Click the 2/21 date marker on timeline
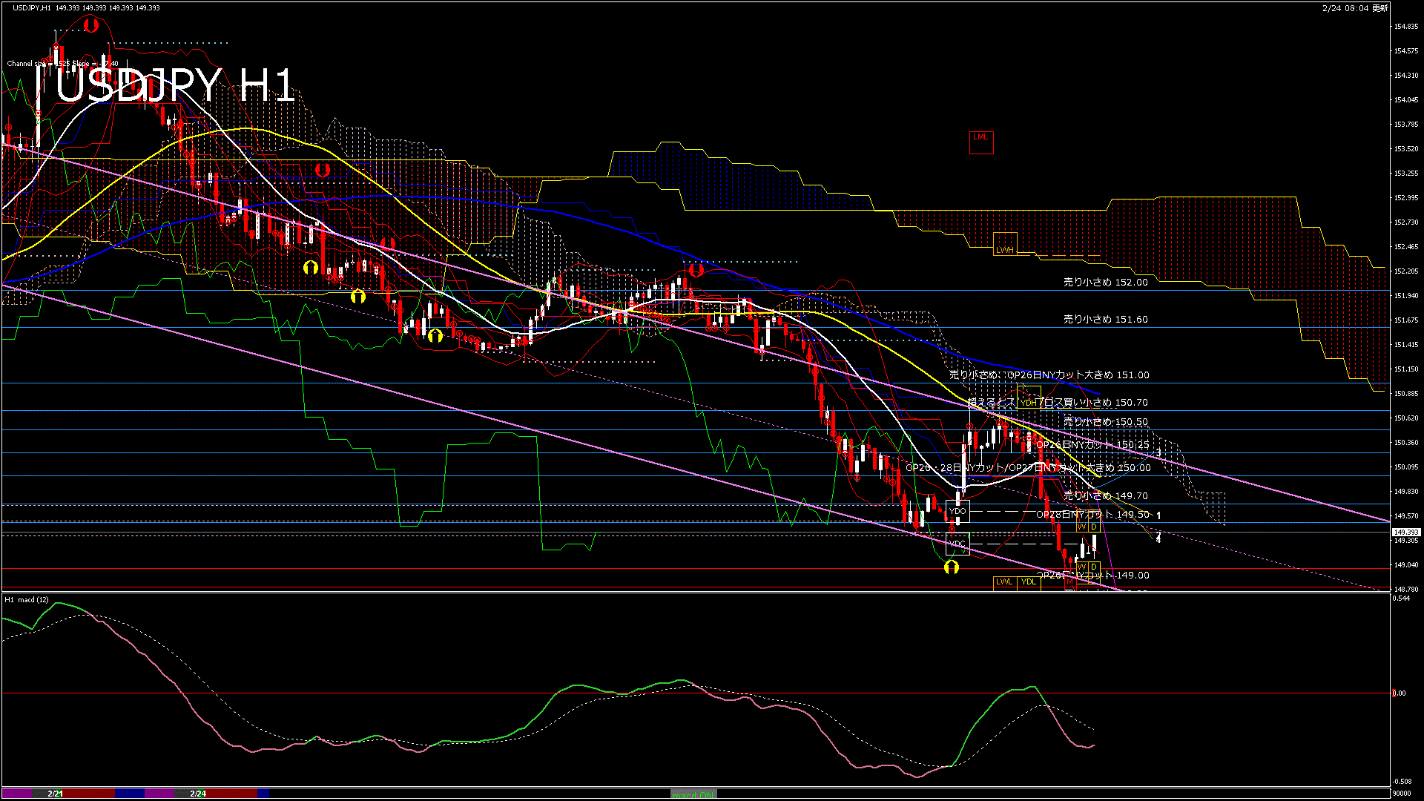Image resolution: width=1424 pixels, height=801 pixels. pos(56,794)
